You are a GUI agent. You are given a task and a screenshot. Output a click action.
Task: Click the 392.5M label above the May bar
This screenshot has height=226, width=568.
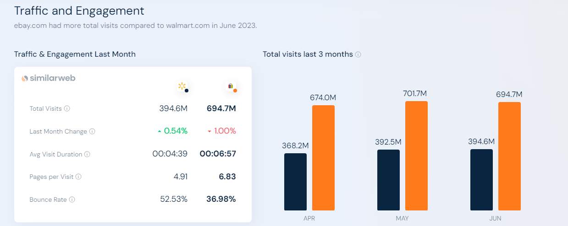click(388, 142)
